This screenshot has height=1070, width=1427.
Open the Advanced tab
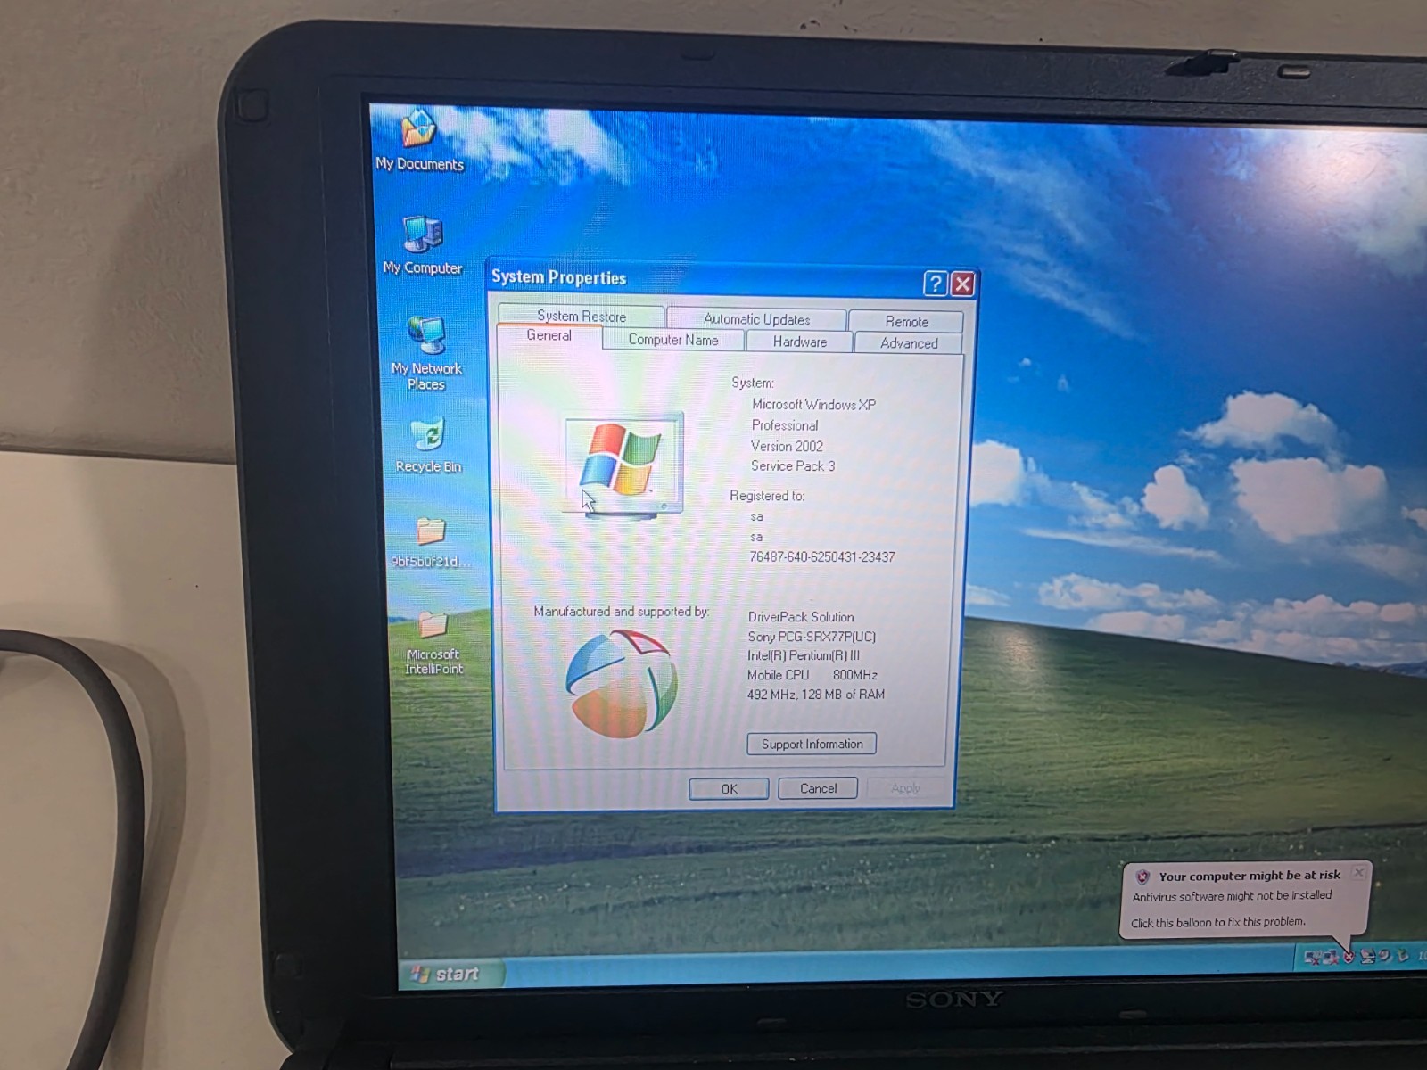pos(909,343)
